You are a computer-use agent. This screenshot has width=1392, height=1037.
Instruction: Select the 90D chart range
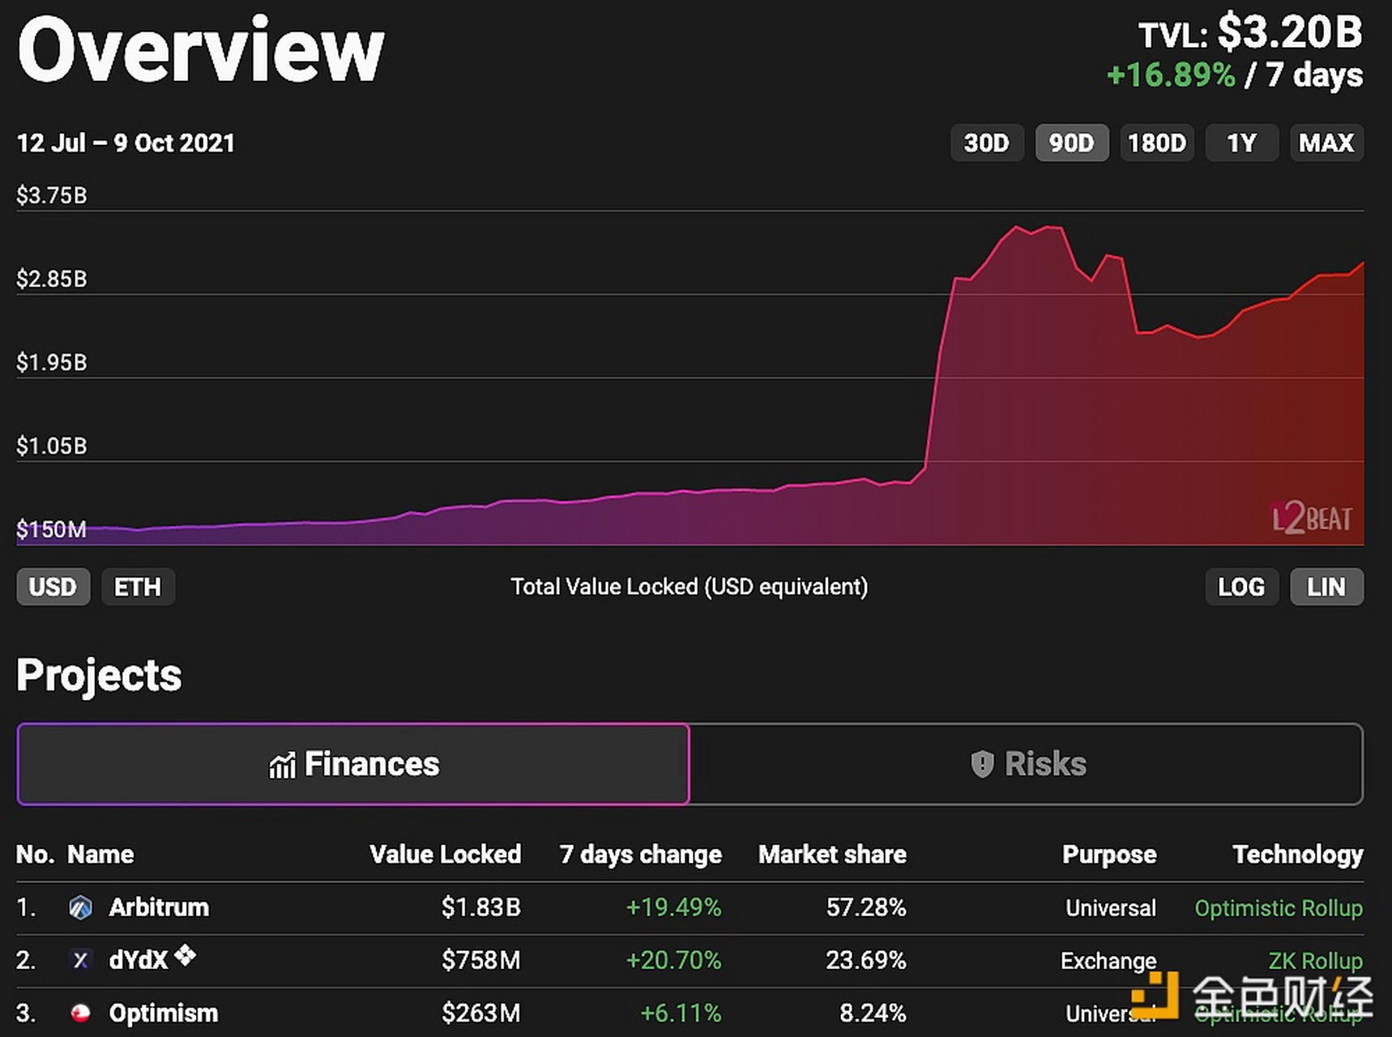tap(1072, 143)
